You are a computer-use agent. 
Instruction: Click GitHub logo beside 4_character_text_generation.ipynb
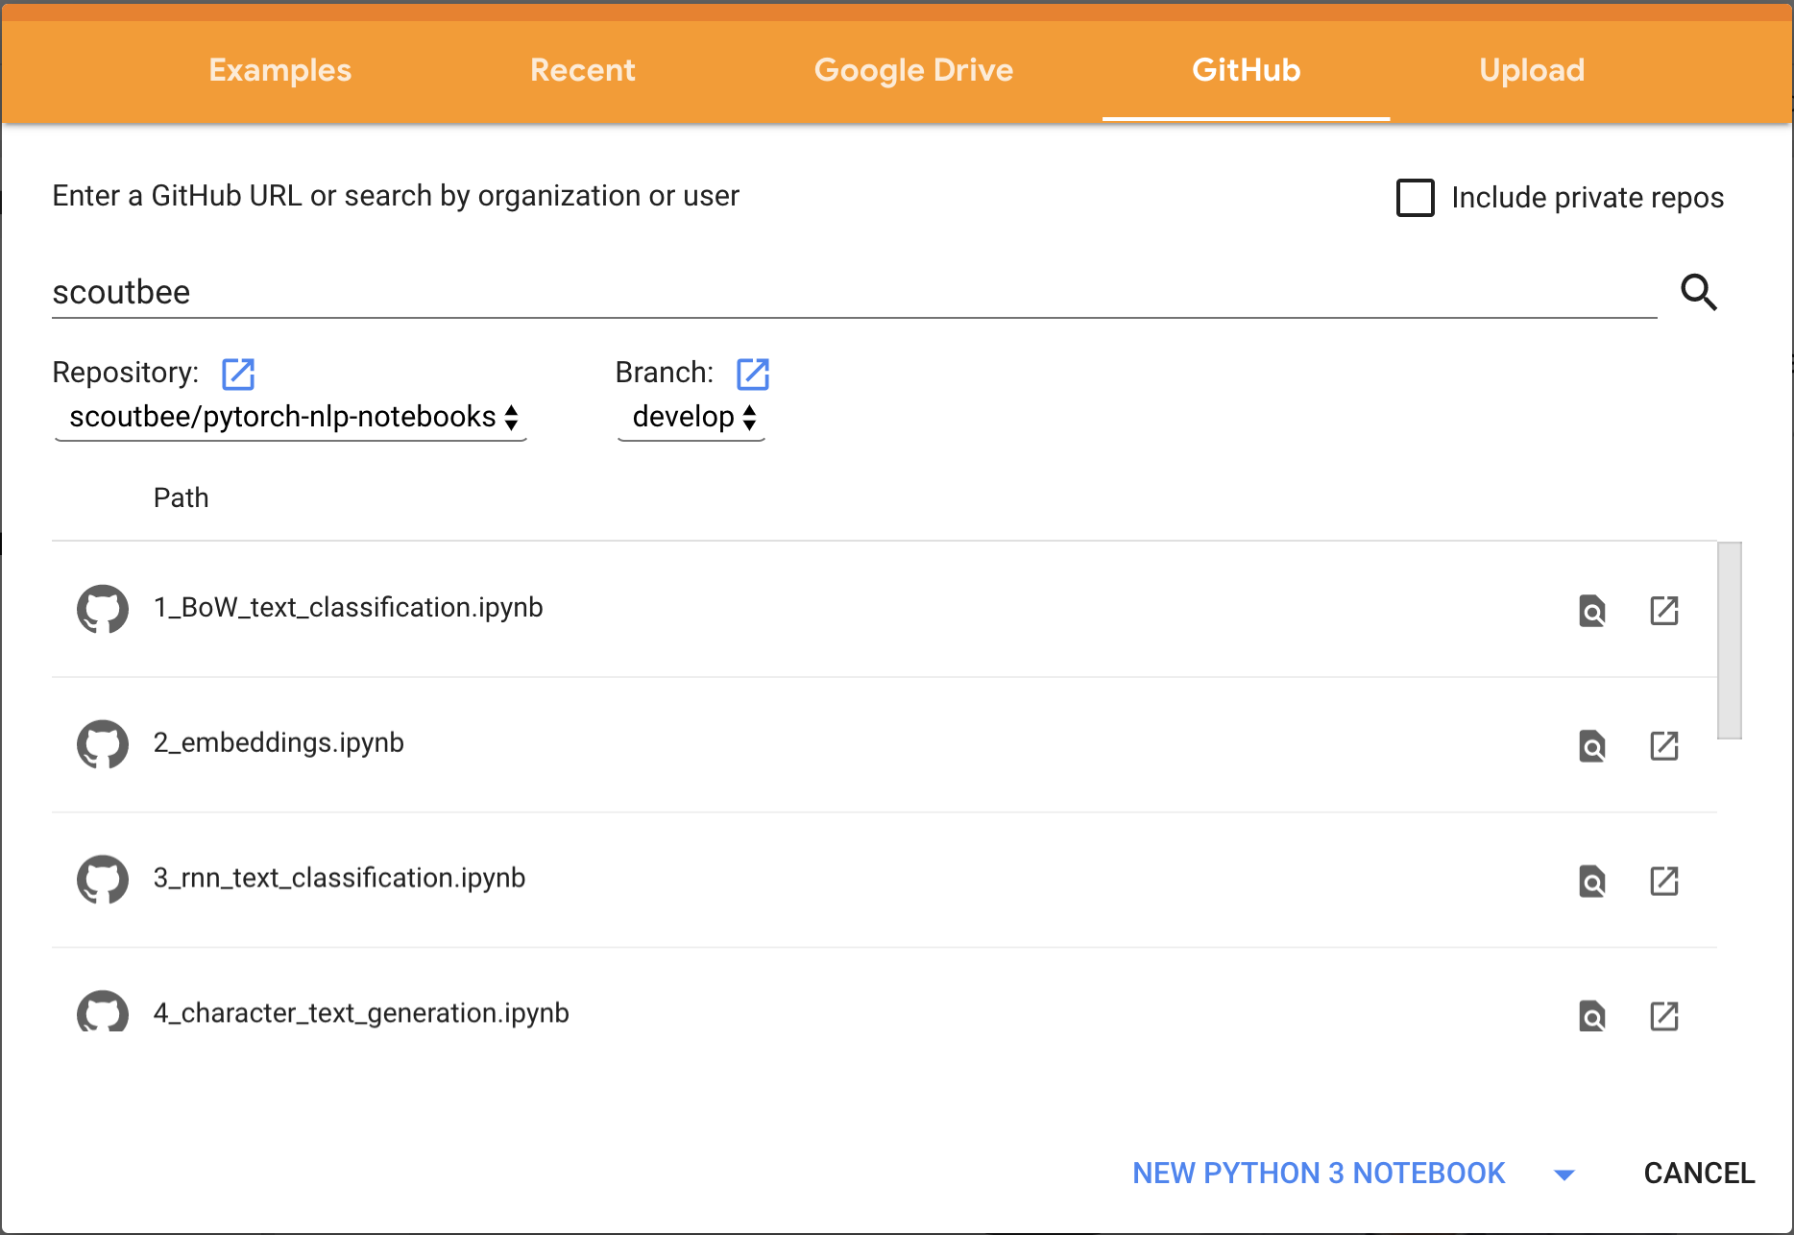pos(103,1011)
